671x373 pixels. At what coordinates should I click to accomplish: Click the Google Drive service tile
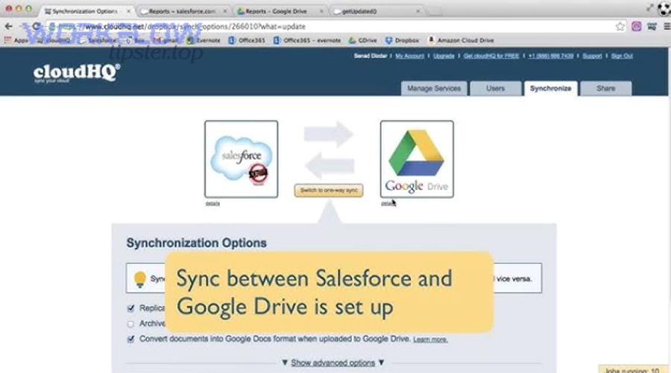click(x=417, y=159)
